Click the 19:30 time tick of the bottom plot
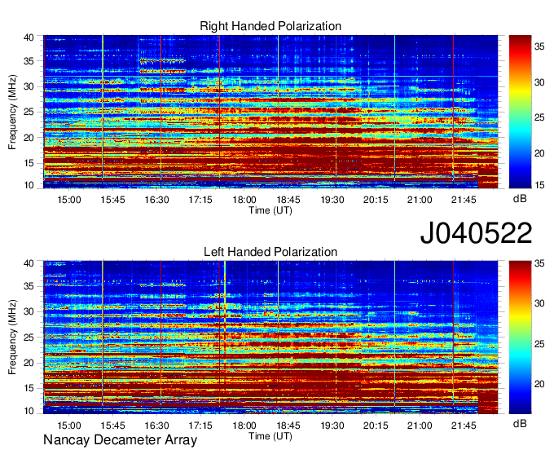 pos(332,426)
